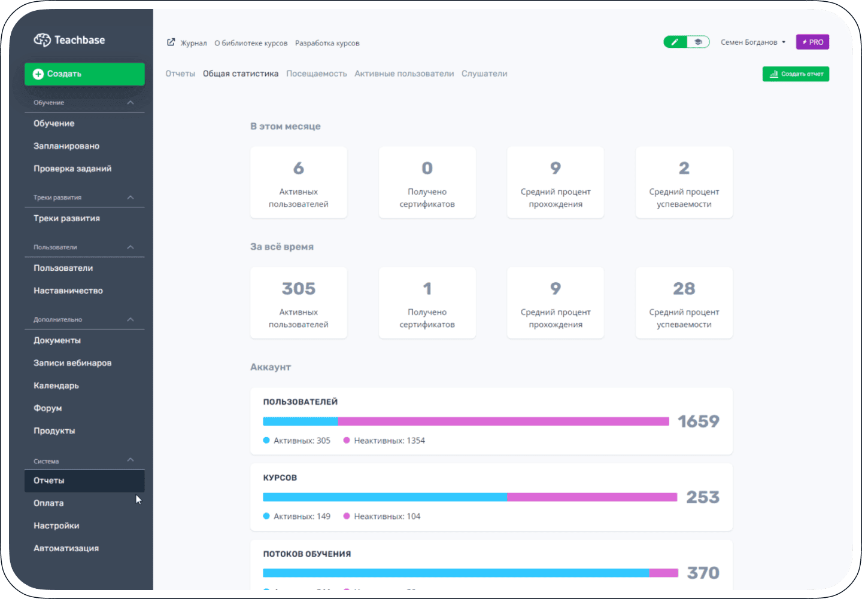862x599 pixels.
Task: Click the Teachbase brain logo icon
Action: pyautogui.click(x=42, y=40)
